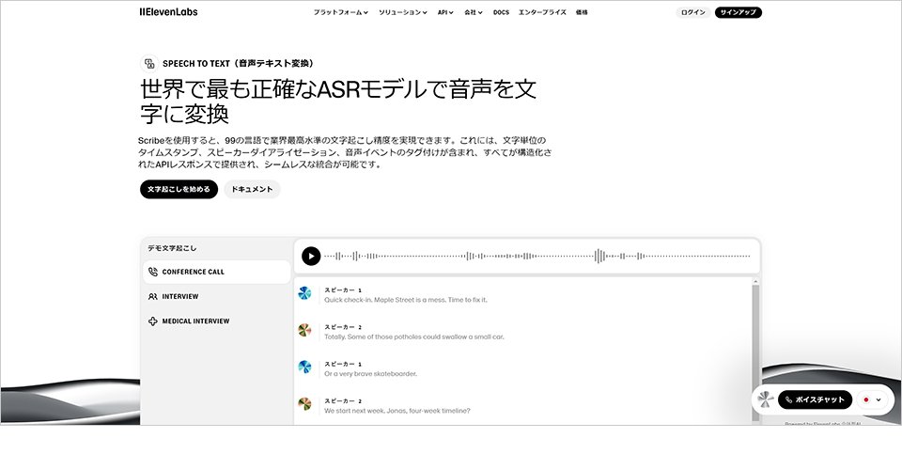Open the 価格 pricing page

coord(582,12)
